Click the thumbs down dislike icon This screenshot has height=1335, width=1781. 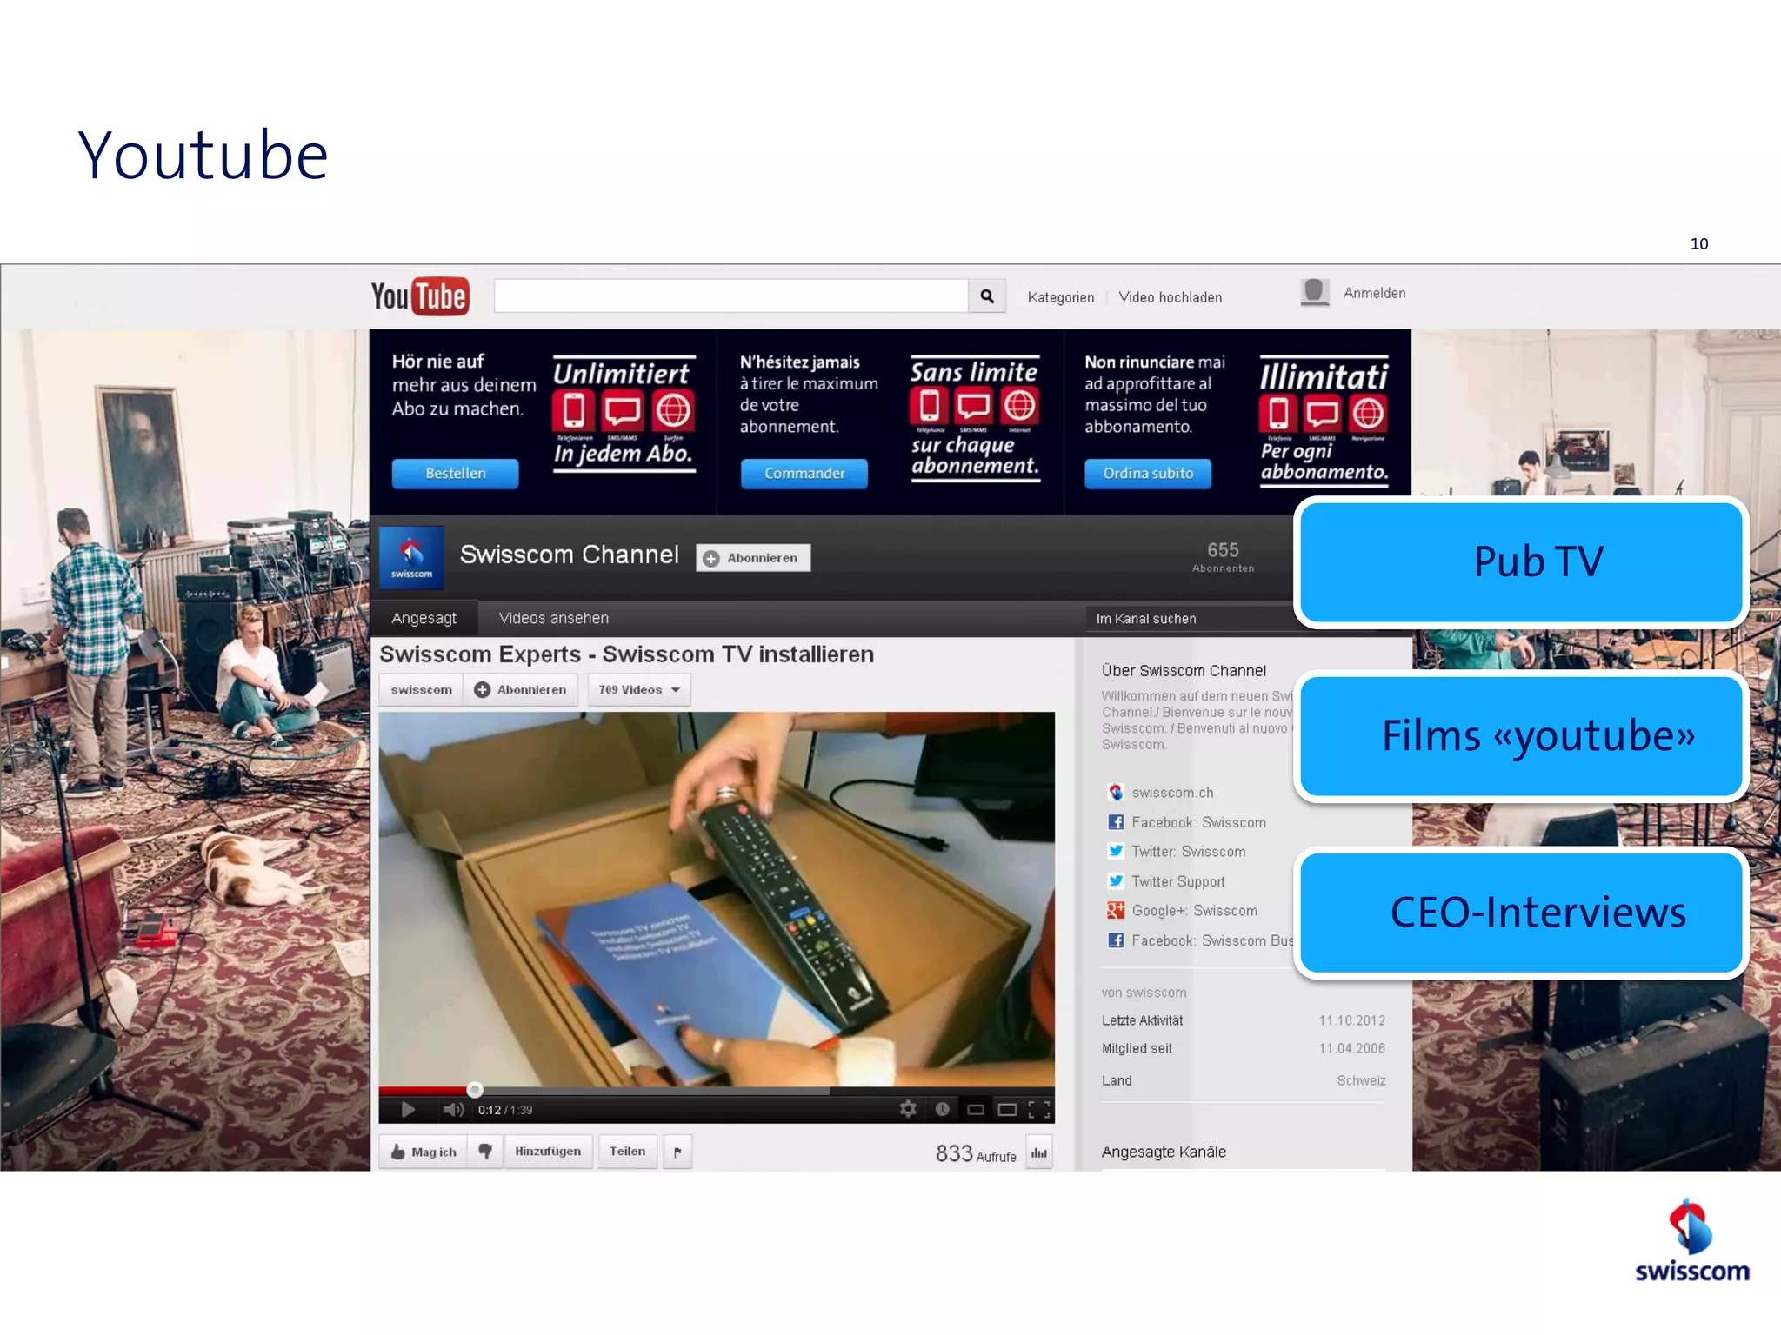485,1152
